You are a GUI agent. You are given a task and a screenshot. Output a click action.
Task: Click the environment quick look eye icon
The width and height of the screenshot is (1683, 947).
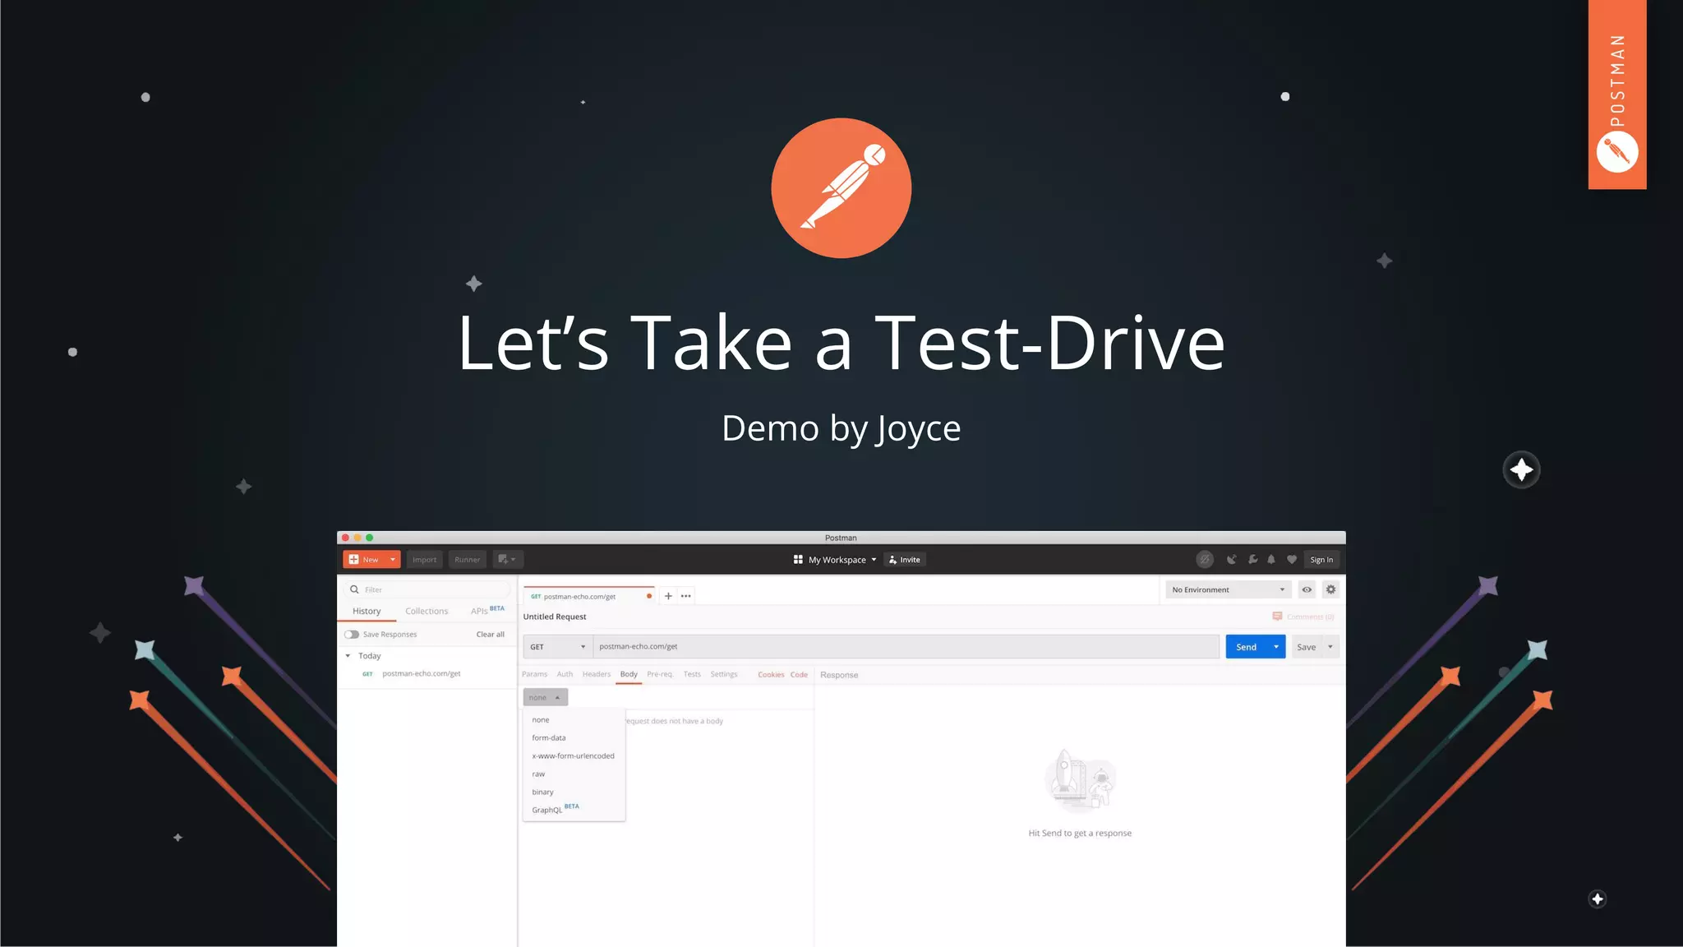[1307, 589]
